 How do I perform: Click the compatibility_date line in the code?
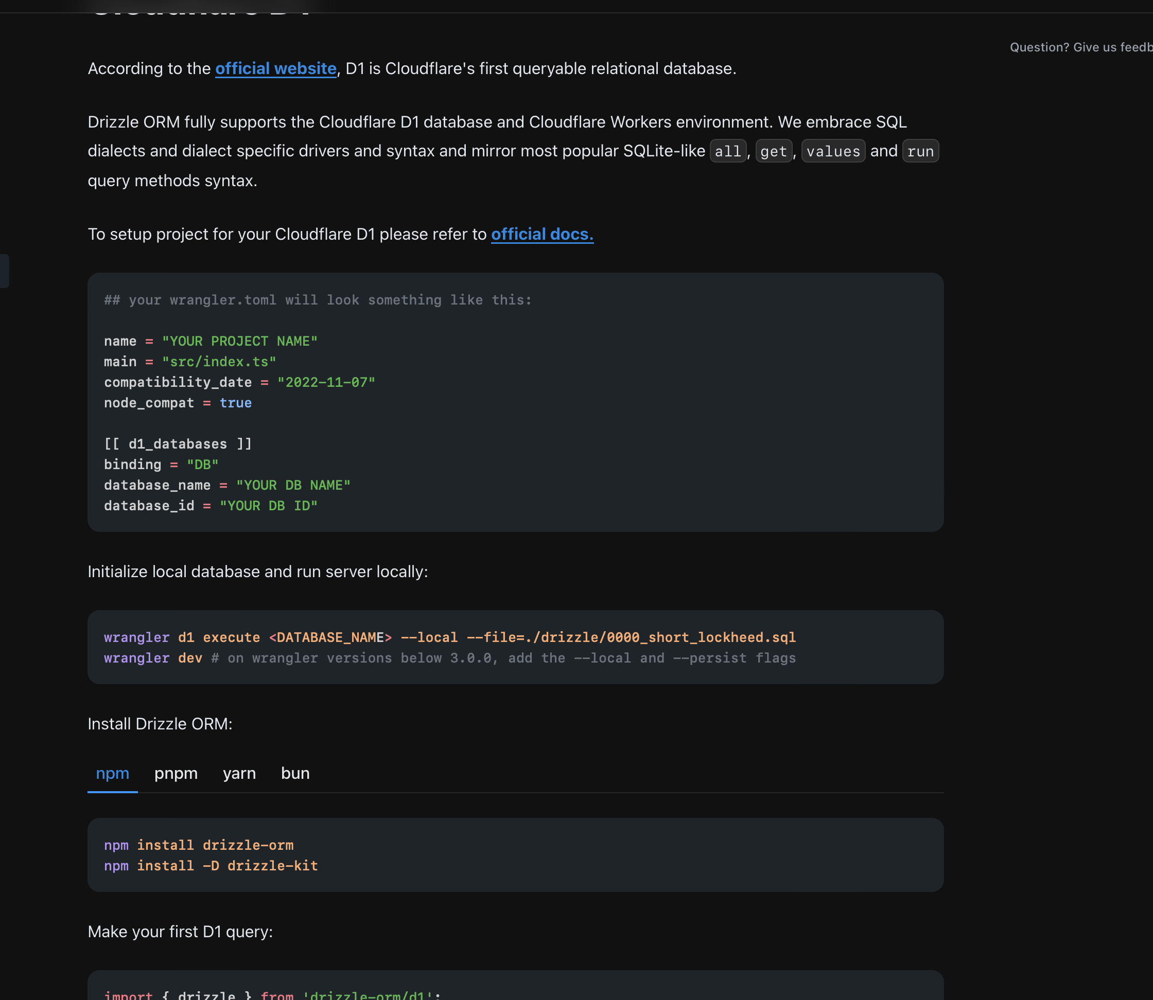click(239, 383)
